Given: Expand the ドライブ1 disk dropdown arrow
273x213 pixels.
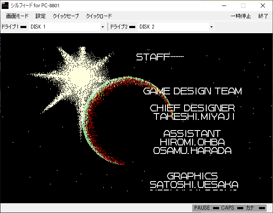Looking at the screenshot, I should coord(102,27).
